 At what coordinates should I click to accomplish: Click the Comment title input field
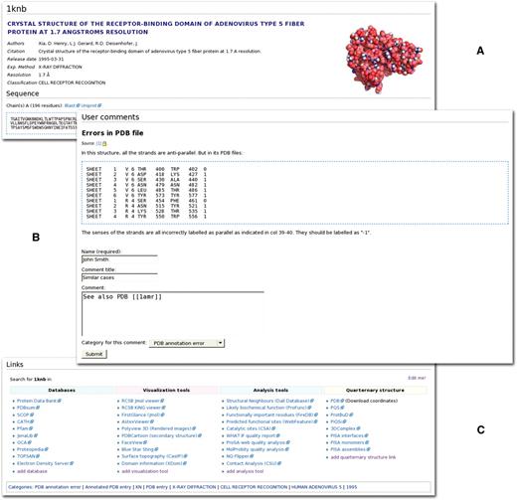pos(119,277)
